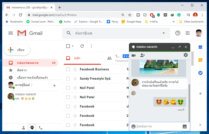The width and height of the screenshot is (209, 134).
Task: Get add-ons with the side panel plus icon
Action: (x=200, y=94)
